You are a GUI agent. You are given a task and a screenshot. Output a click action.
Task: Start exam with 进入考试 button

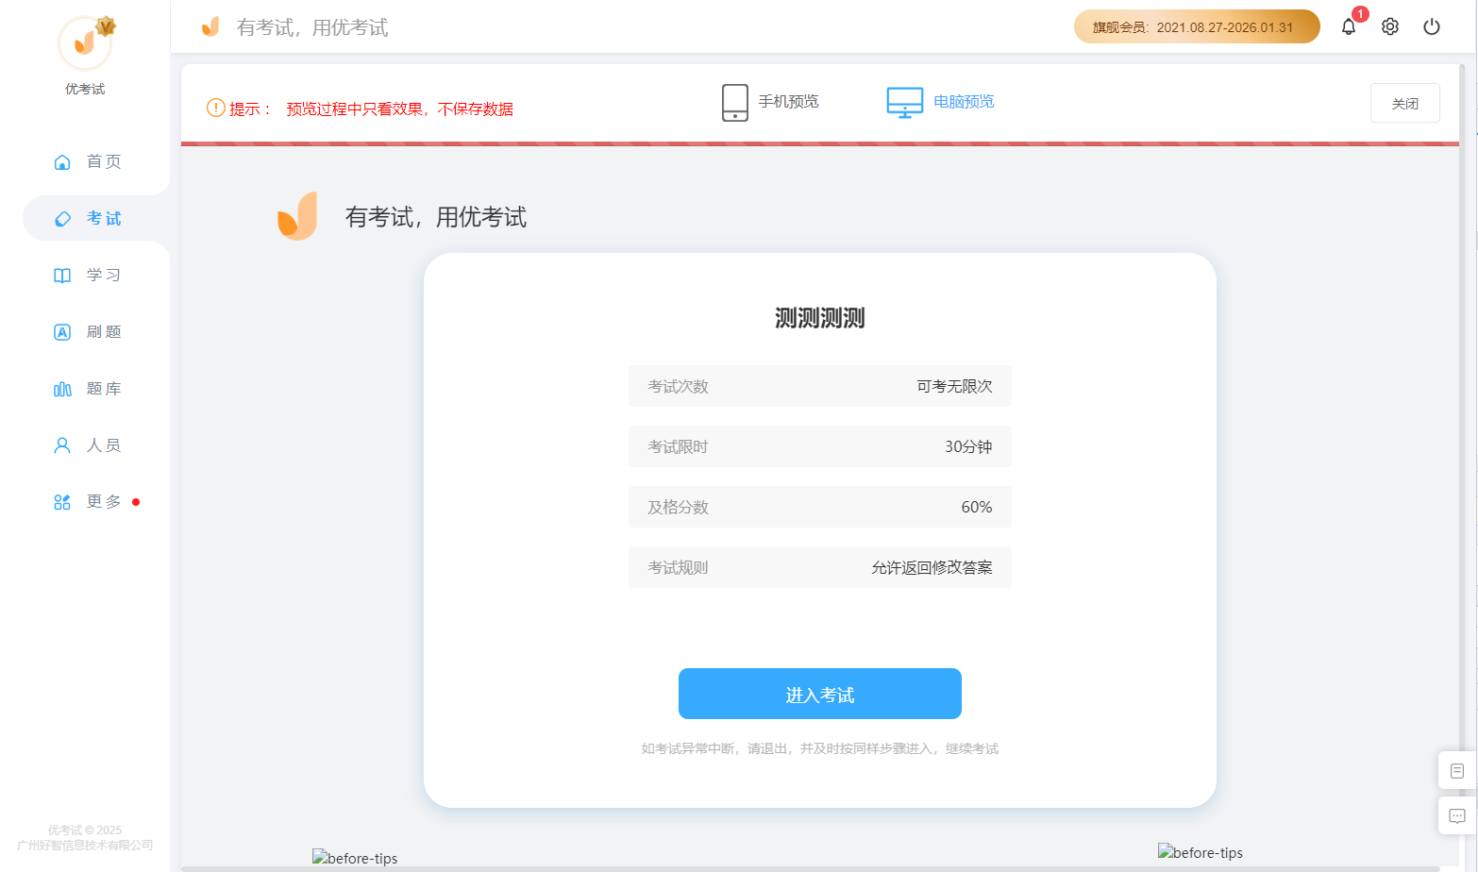(820, 694)
